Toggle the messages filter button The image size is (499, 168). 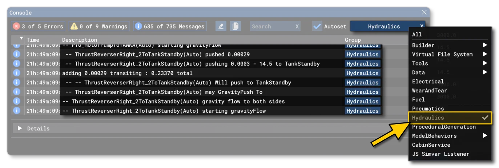click(x=169, y=26)
